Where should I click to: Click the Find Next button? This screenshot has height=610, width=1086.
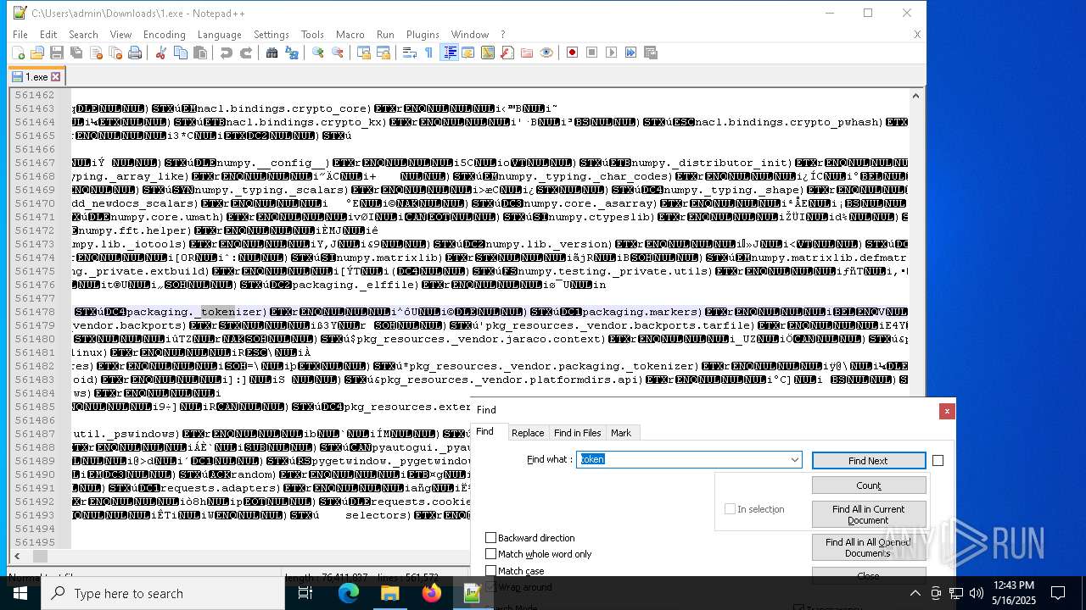coord(868,461)
